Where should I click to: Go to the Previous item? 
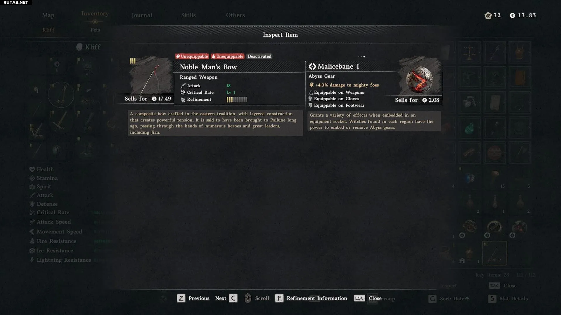point(199,298)
